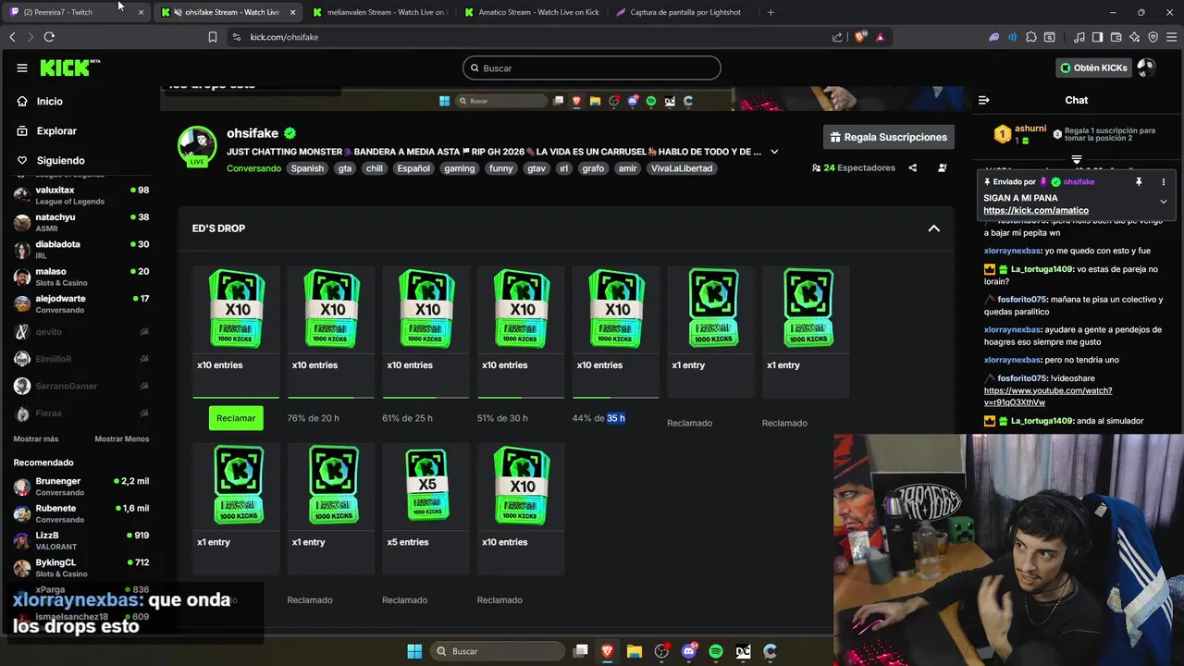This screenshot has width=1184, height=666.
Task: Open the pinned kick.com/amatico link
Action: click(1036, 210)
